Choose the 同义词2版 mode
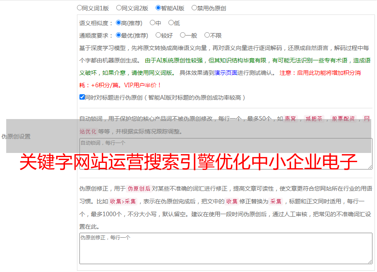Image resolution: width=377 pixels, height=272 pixels. [x=119, y=8]
